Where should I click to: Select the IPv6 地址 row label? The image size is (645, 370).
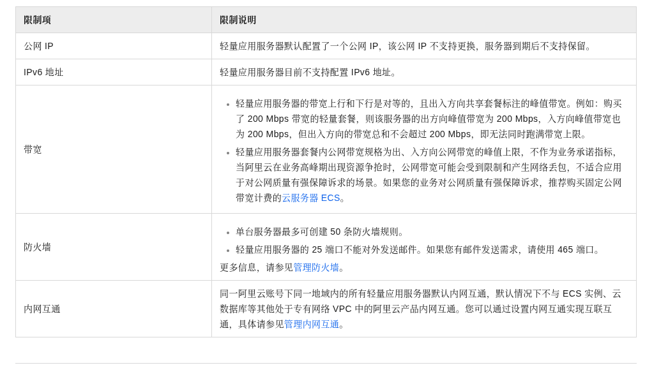[x=43, y=72]
